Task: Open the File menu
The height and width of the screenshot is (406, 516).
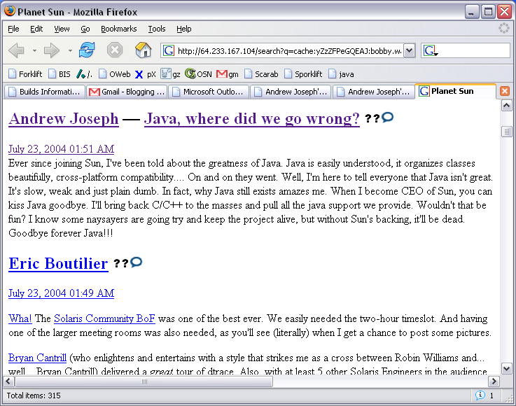Action: click(x=13, y=29)
